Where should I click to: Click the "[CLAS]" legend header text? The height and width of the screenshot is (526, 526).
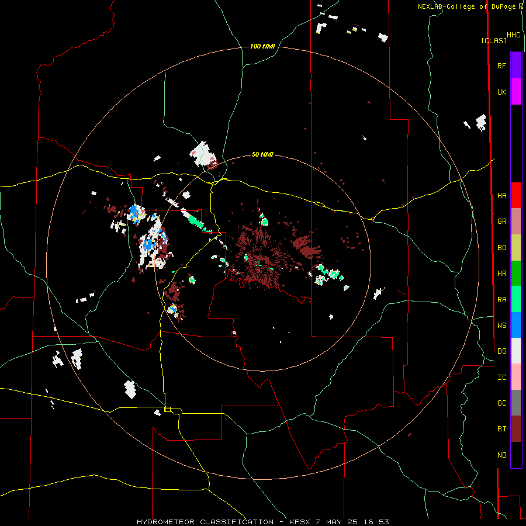click(494, 40)
